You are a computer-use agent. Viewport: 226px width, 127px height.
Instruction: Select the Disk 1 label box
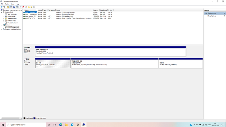29,63
